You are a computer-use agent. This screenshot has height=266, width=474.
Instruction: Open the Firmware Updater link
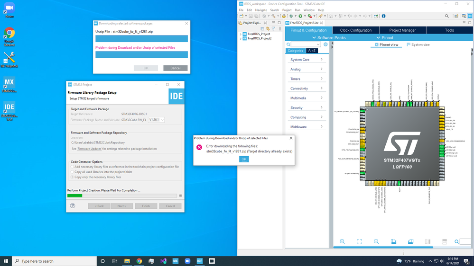tap(89, 149)
